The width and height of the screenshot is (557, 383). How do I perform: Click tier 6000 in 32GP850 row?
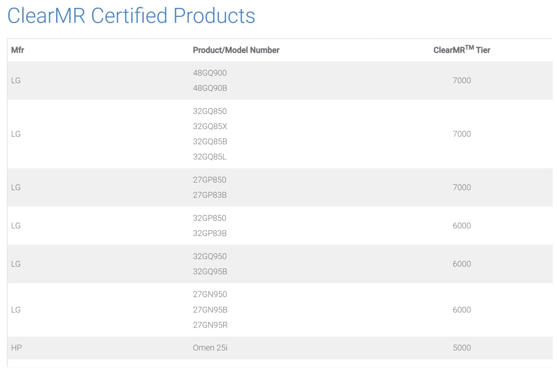point(462,226)
